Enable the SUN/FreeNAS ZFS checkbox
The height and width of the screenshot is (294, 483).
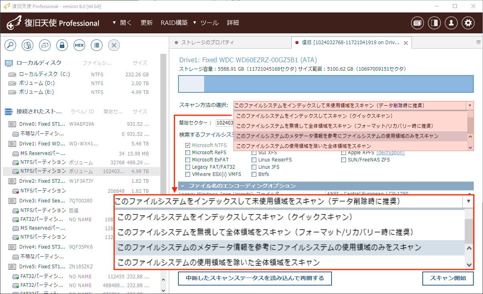(344, 160)
